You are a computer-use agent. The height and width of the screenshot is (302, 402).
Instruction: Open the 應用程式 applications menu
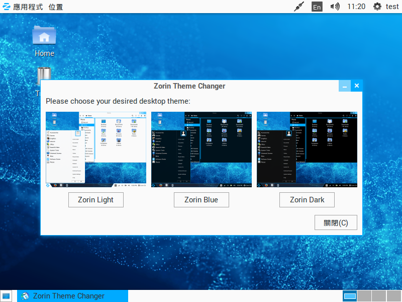pyautogui.click(x=28, y=7)
